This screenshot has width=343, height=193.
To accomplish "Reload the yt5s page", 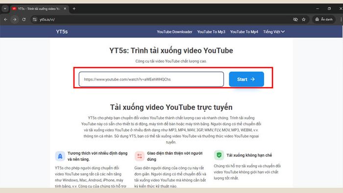I will (x=24, y=20).
